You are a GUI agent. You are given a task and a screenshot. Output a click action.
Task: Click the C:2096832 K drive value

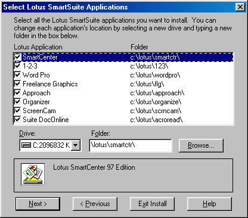point(51,145)
